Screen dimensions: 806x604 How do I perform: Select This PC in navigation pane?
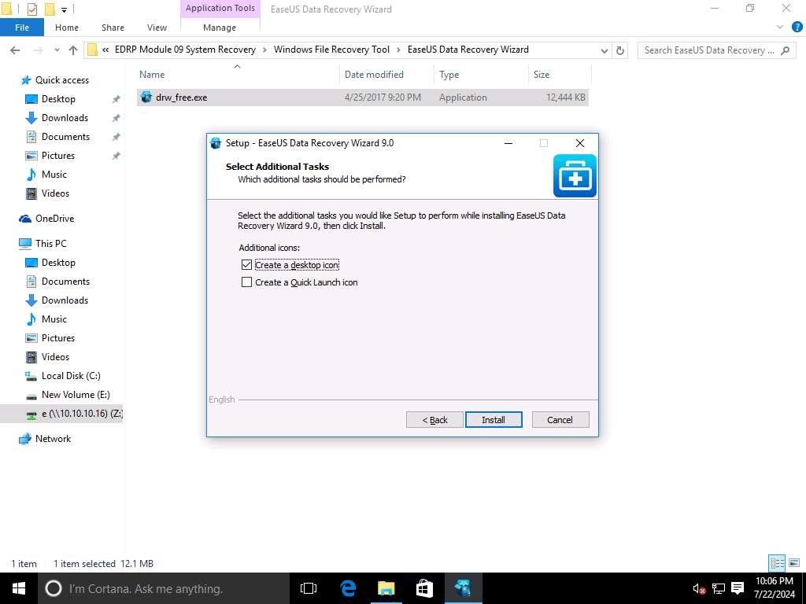(50, 244)
